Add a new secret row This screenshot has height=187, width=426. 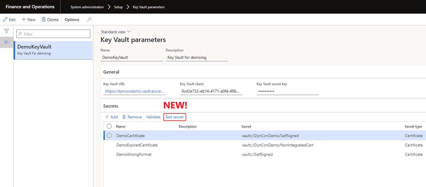click(111, 117)
